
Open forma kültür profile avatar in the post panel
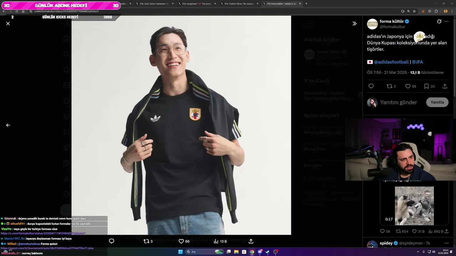pos(372,24)
